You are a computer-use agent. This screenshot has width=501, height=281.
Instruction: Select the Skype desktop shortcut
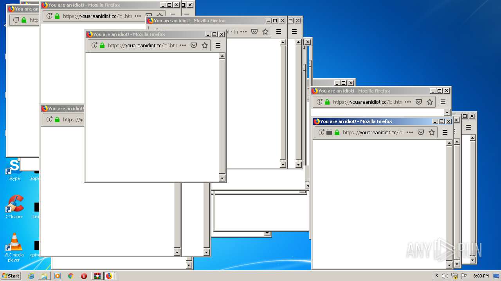(14, 169)
